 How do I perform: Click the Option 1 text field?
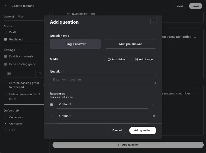(x=102, y=104)
